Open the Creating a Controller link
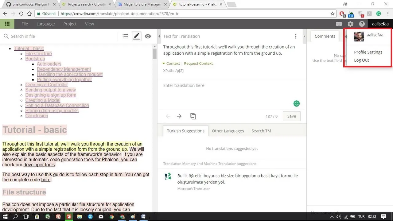This screenshot has width=393, height=221. pos(47,85)
